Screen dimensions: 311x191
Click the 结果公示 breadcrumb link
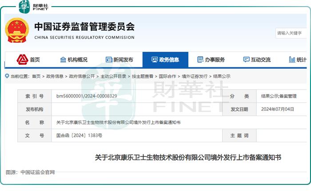click(222, 76)
